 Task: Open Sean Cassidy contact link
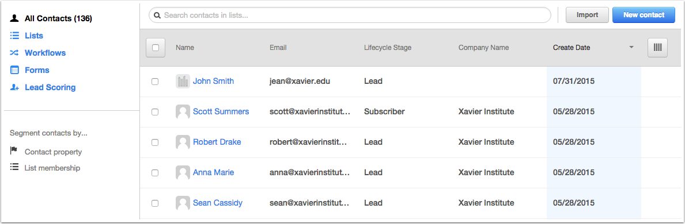[x=218, y=203]
